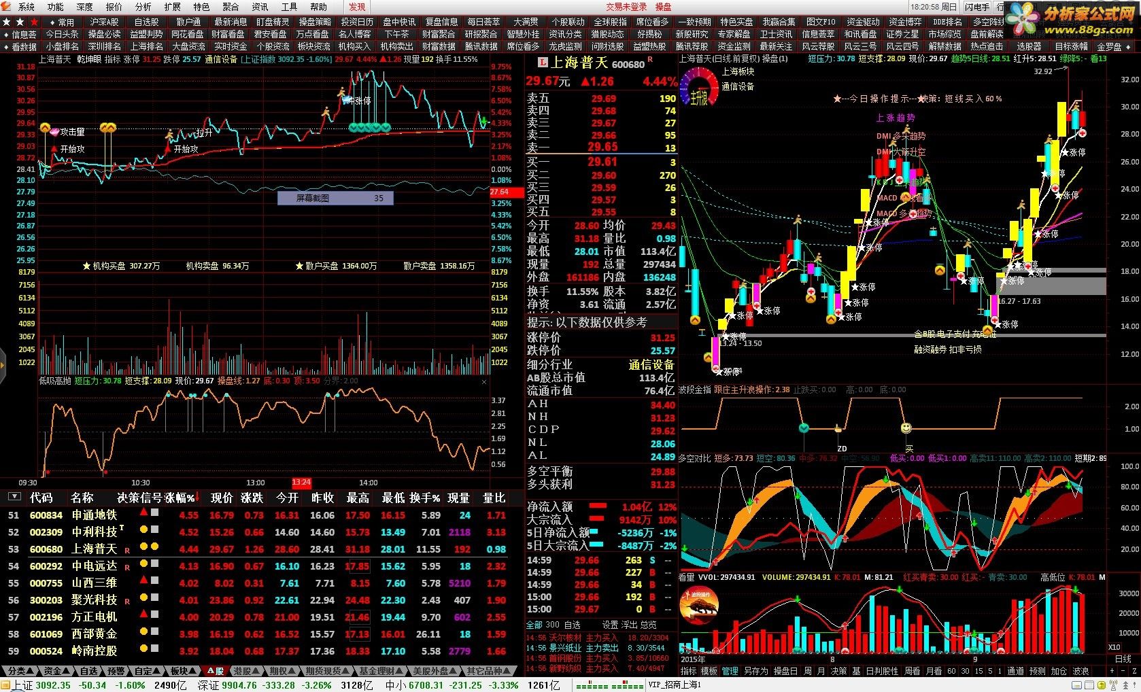Click the first white star toolbar icon

(7, 22)
